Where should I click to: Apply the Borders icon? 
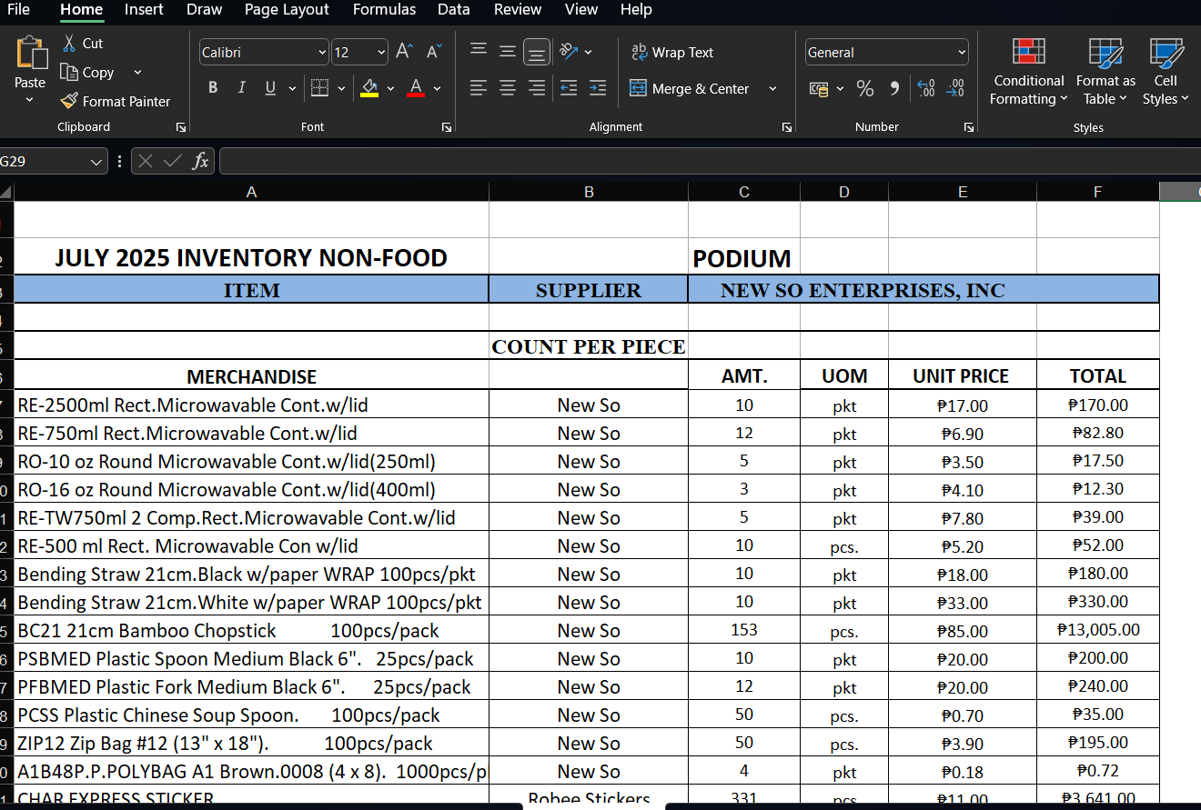[x=319, y=88]
